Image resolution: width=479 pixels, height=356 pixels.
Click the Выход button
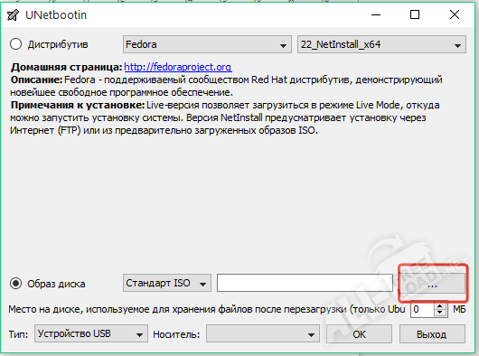432,334
